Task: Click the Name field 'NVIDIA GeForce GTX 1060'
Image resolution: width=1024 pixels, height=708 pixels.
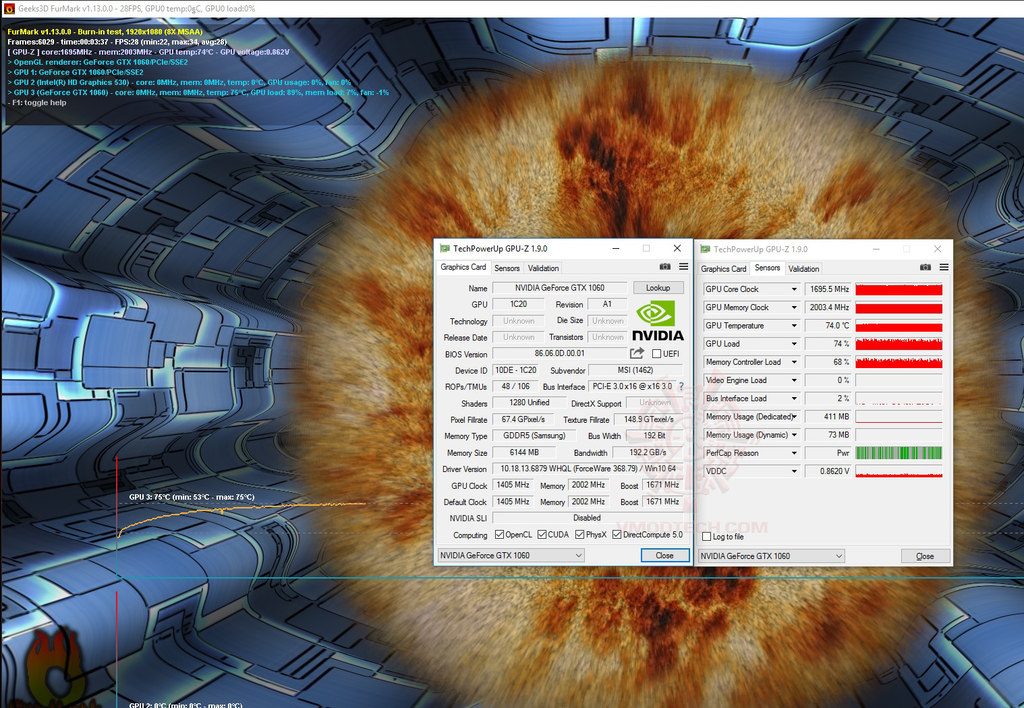Action: click(560, 288)
